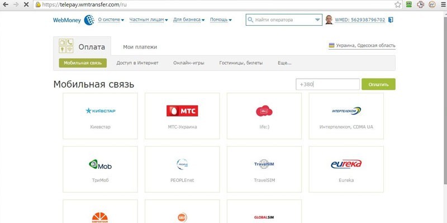447x223 pixels.
Task: Open the Киевстар operator label
Action: pyautogui.click(x=100, y=127)
